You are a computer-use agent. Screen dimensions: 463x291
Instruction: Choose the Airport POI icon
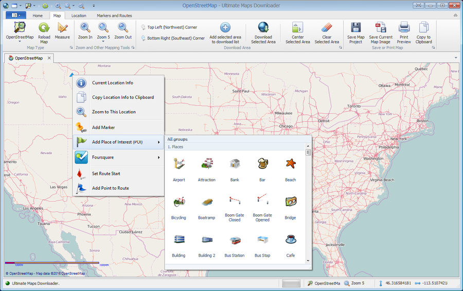(179, 164)
